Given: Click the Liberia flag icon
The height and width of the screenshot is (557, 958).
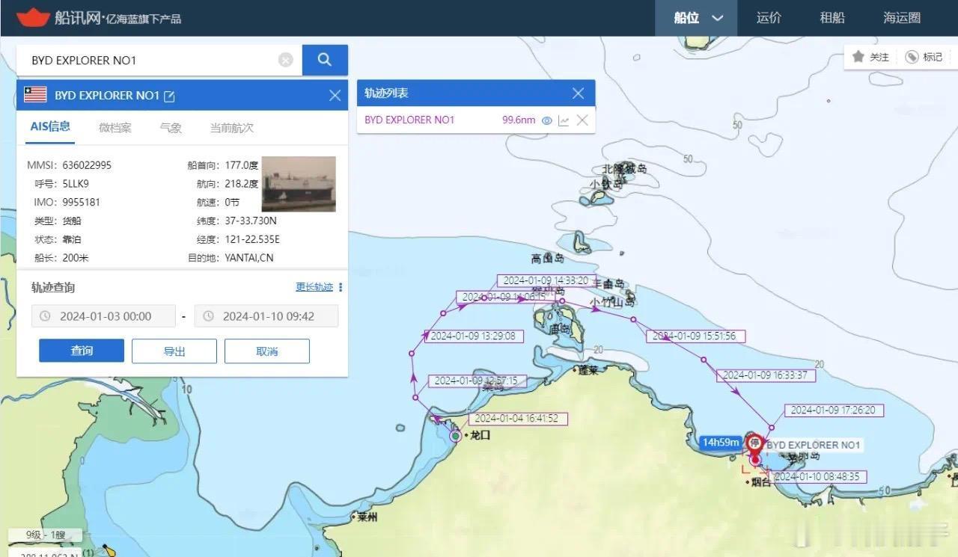Looking at the screenshot, I should 35,94.
